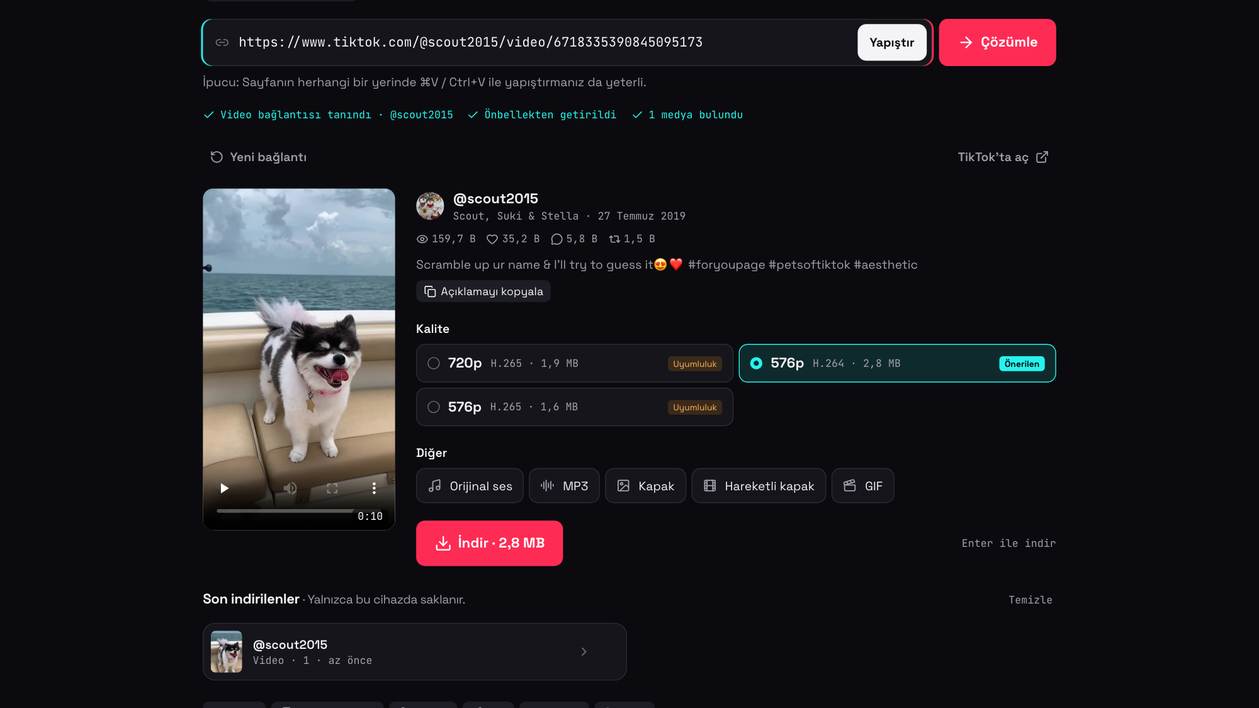Export the video as GIF
The height and width of the screenshot is (708, 1259).
(862, 486)
